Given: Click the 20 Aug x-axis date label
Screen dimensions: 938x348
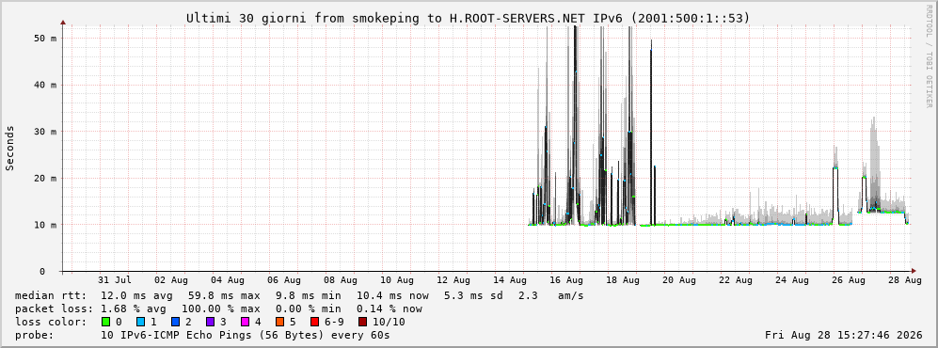Looking at the screenshot, I should [679, 279].
